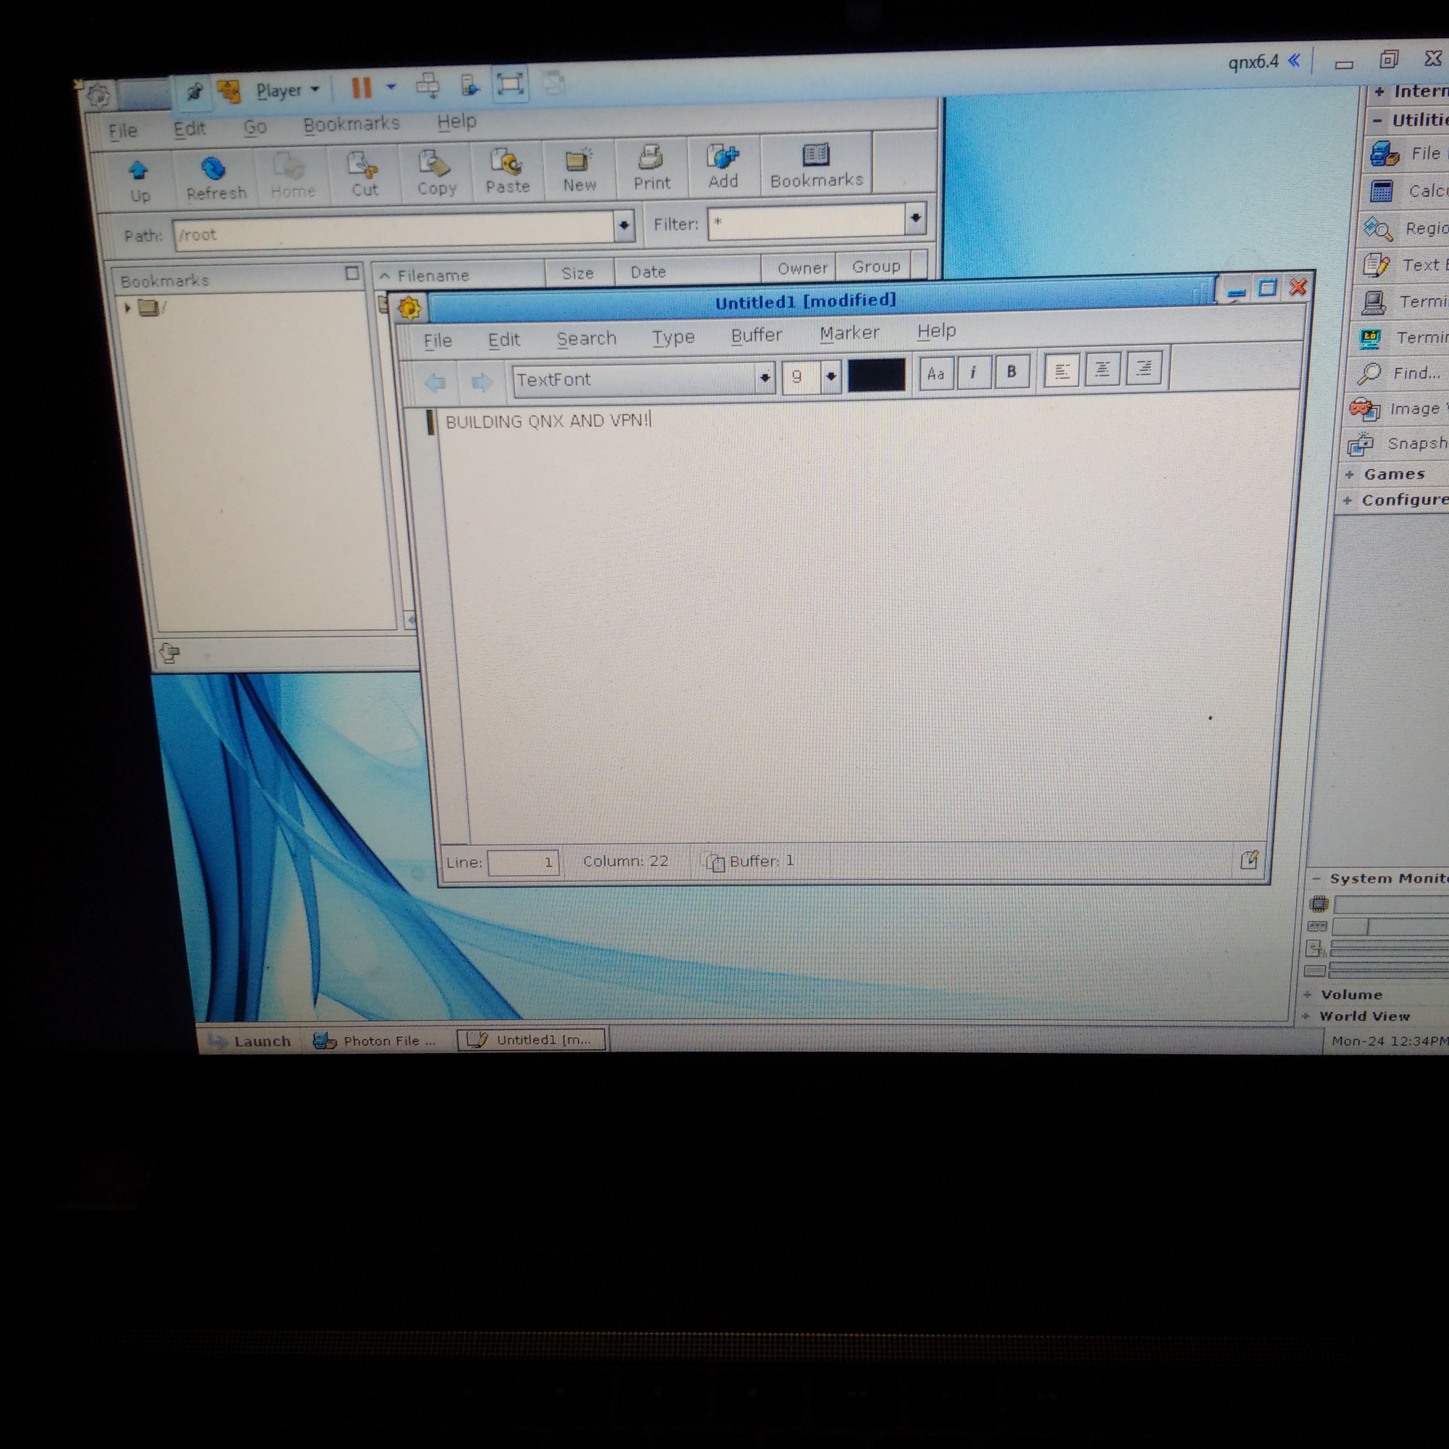Open the Buffer menu
Screen dimensions: 1449x1449
click(756, 335)
